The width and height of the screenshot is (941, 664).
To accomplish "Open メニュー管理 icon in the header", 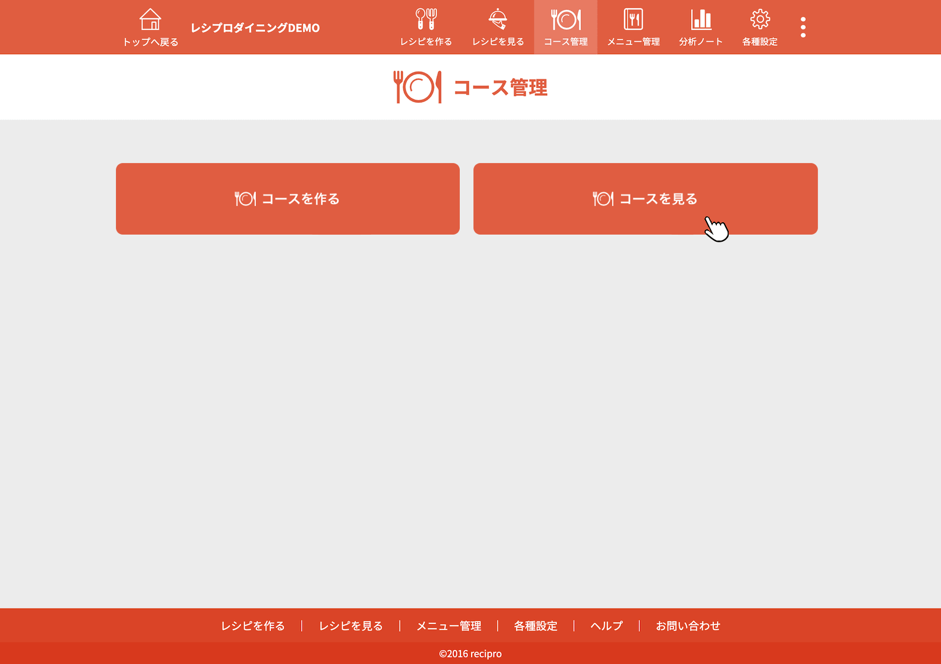I will click(x=633, y=21).
